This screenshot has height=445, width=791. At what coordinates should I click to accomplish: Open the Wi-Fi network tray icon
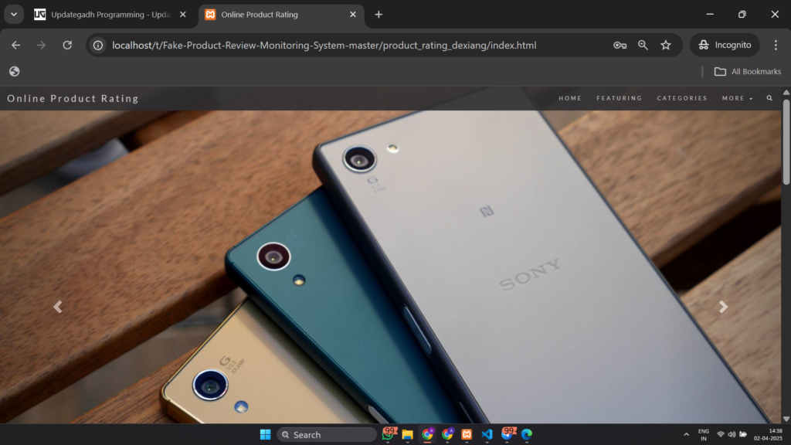(721, 434)
